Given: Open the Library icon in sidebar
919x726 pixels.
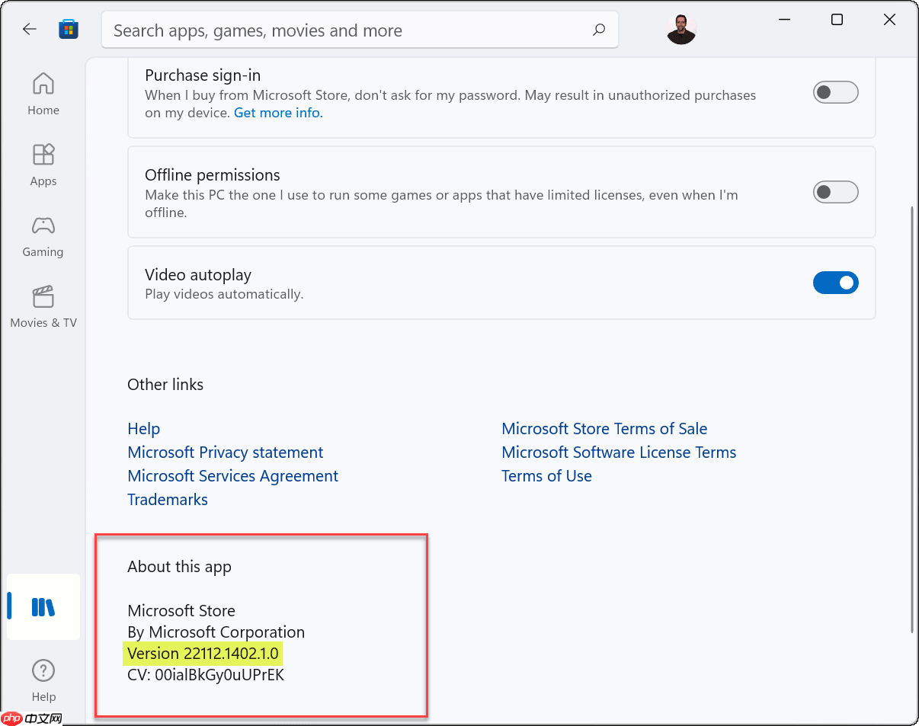Looking at the screenshot, I should [43, 607].
